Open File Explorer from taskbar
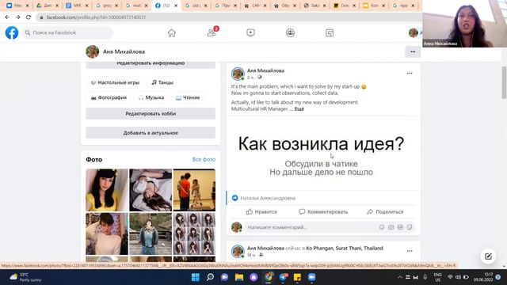This screenshot has width=507, height=285. coord(239,277)
